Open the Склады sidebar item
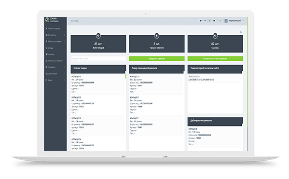This screenshot has height=179, width=289. click(x=49, y=48)
